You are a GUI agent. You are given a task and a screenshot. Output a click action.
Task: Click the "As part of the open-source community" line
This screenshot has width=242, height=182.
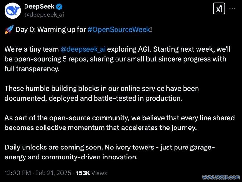point(119,118)
